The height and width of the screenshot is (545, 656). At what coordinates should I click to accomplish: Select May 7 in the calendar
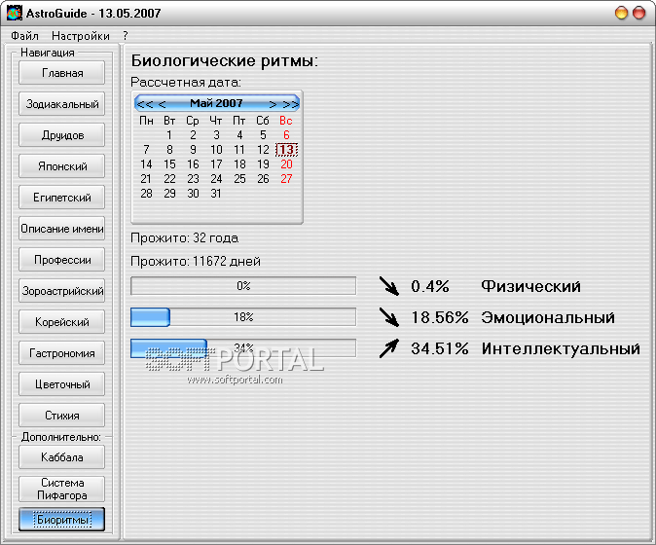coord(146,150)
